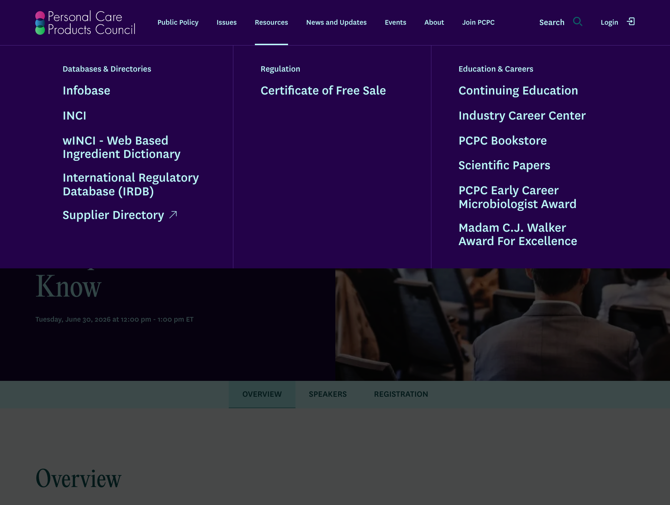Switch to the Registration tab
Screen dimensions: 670x505
401,394
